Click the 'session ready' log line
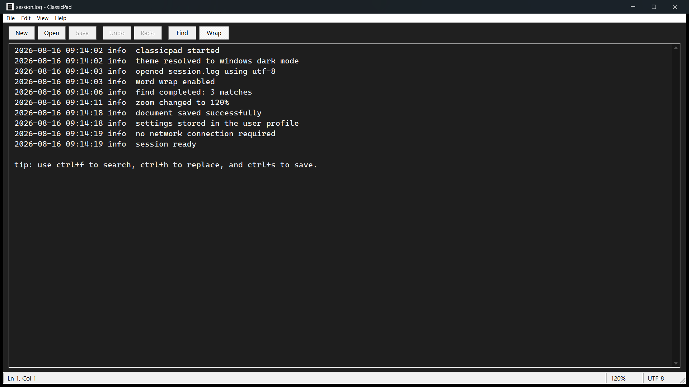Screen dimensions: 689x387 105,144
